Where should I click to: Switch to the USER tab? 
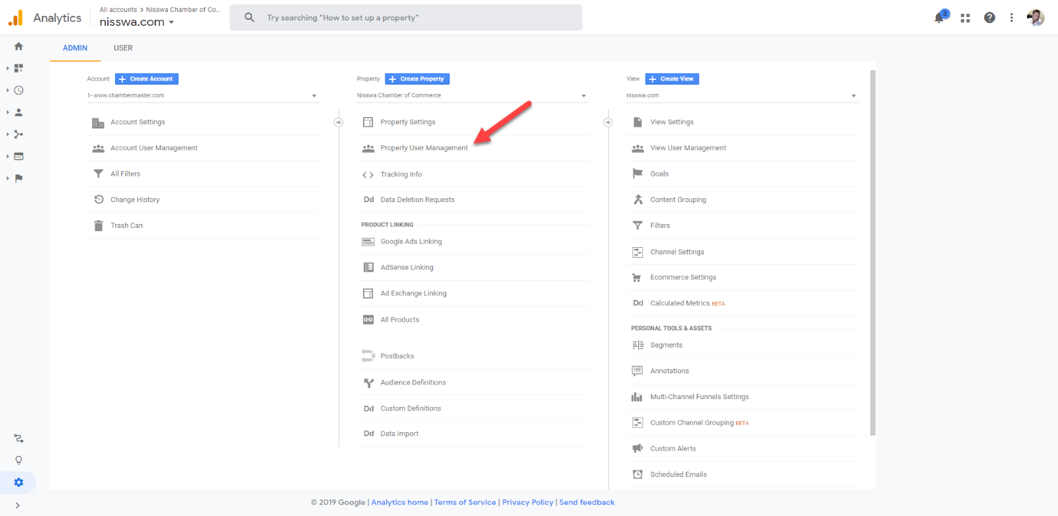[123, 48]
